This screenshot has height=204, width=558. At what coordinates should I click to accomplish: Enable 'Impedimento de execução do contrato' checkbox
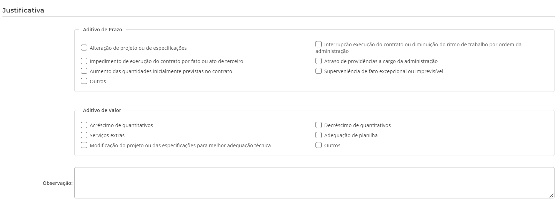pyautogui.click(x=84, y=61)
